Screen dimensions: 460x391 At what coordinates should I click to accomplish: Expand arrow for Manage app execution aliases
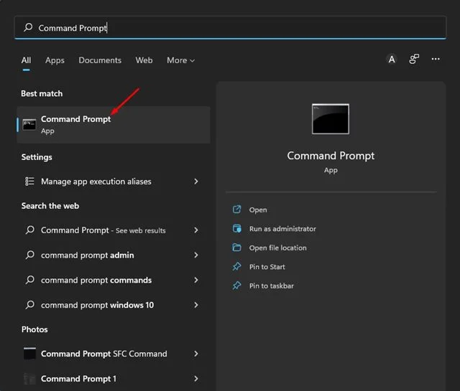[196, 182]
